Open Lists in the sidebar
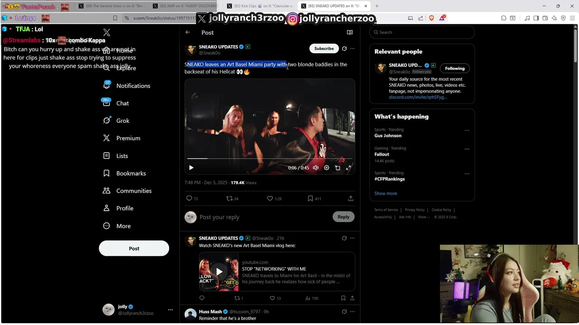 coord(116,156)
